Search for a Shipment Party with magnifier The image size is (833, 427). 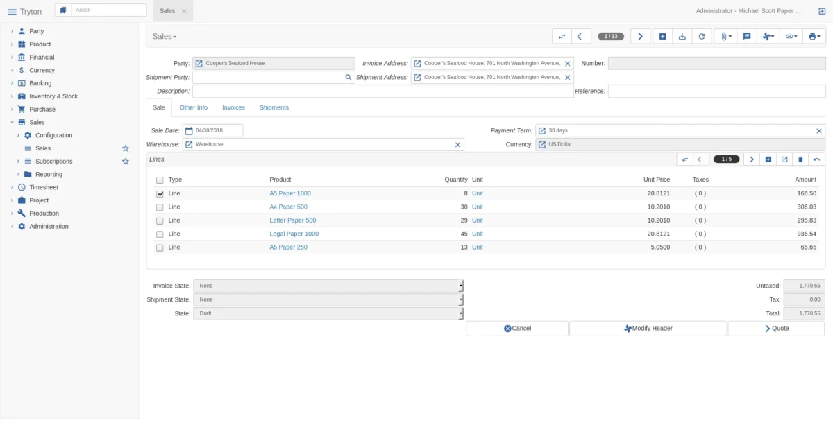(x=348, y=78)
